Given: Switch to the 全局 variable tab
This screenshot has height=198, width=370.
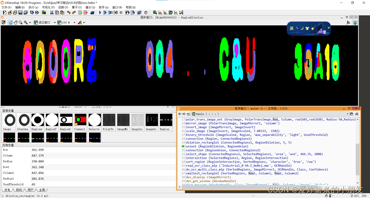Looking at the screenshot, I should point(42,190).
